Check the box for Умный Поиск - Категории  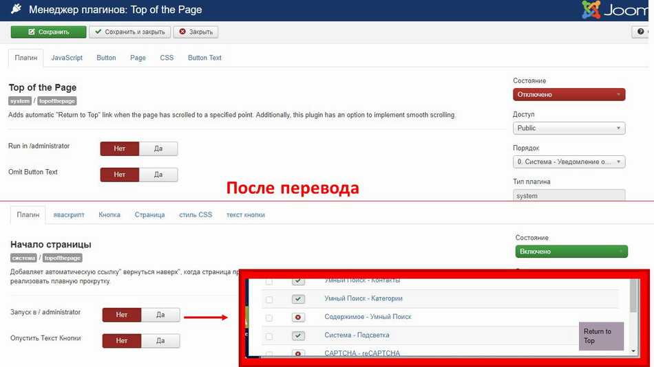(269, 300)
